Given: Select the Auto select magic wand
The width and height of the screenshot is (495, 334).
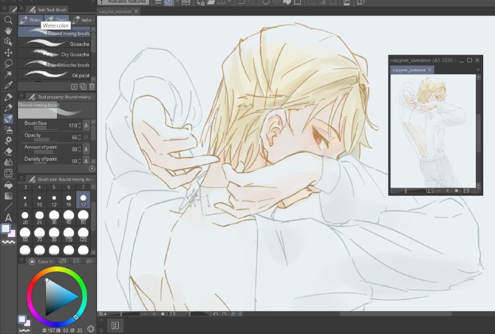Looking at the screenshot, I should [x=8, y=74].
